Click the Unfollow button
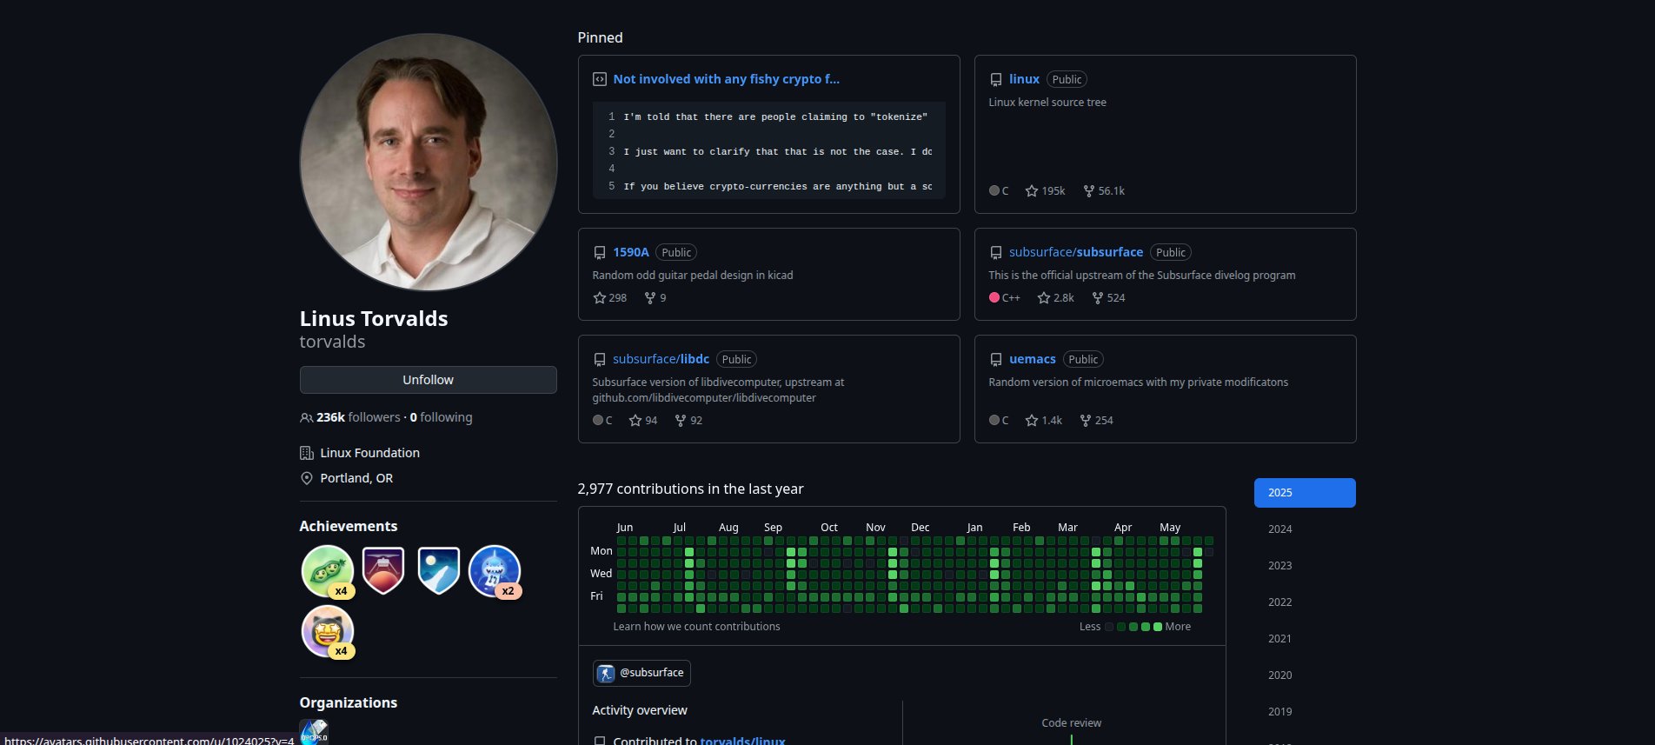This screenshot has width=1655, height=745. click(428, 380)
